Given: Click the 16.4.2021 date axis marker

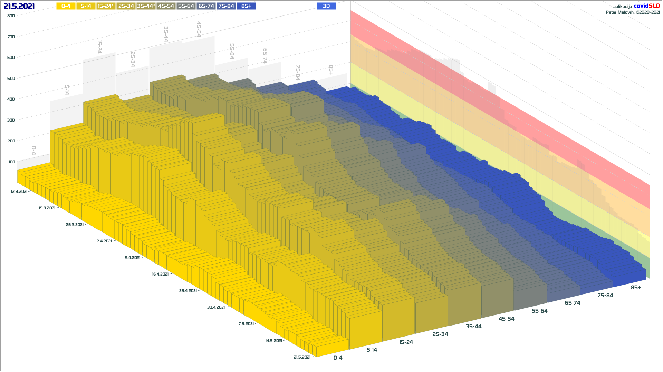Looking at the screenshot, I should click(160, 274).
